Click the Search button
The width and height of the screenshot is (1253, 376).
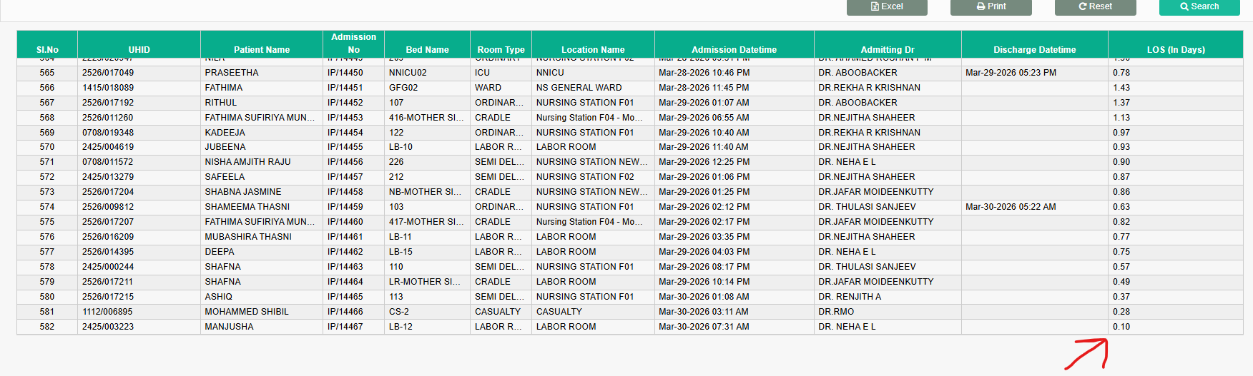1199,6
